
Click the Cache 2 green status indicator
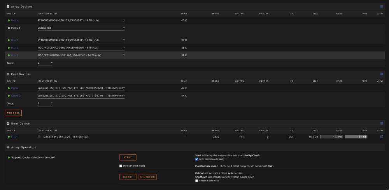[9, 96]
